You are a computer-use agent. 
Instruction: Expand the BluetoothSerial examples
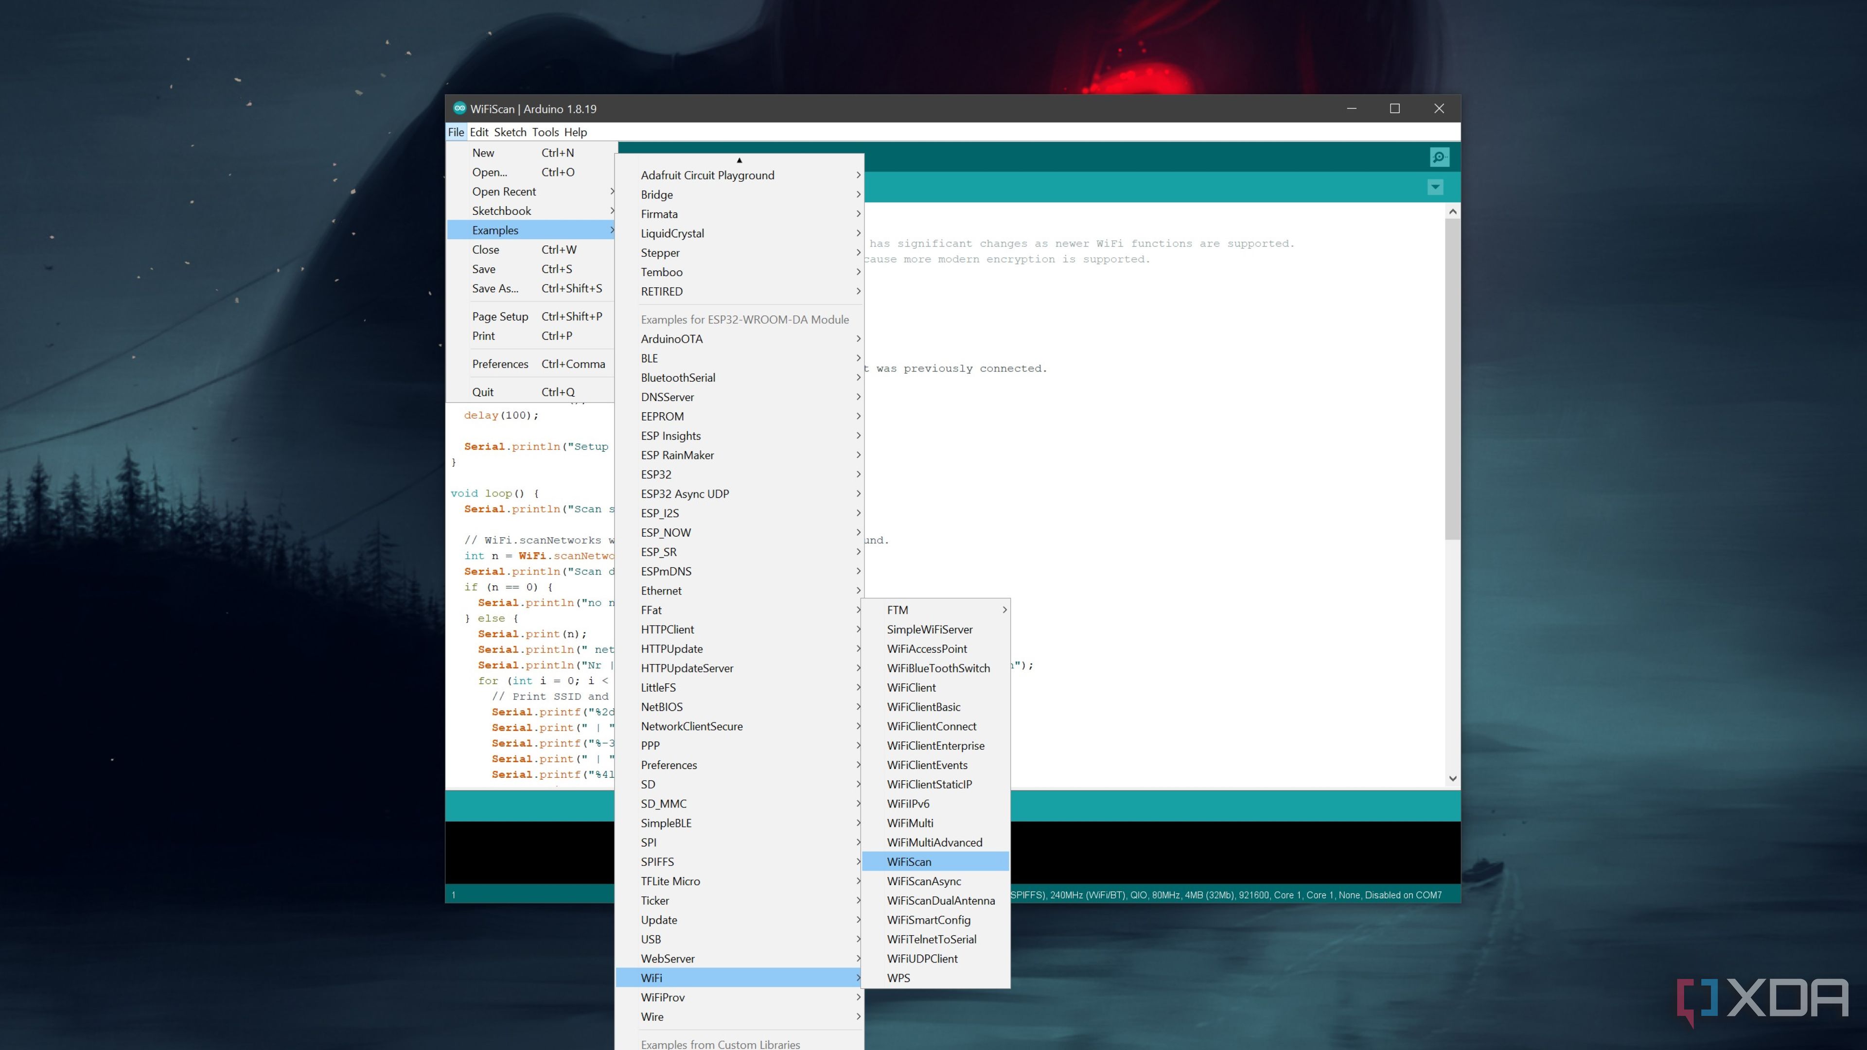739,378
